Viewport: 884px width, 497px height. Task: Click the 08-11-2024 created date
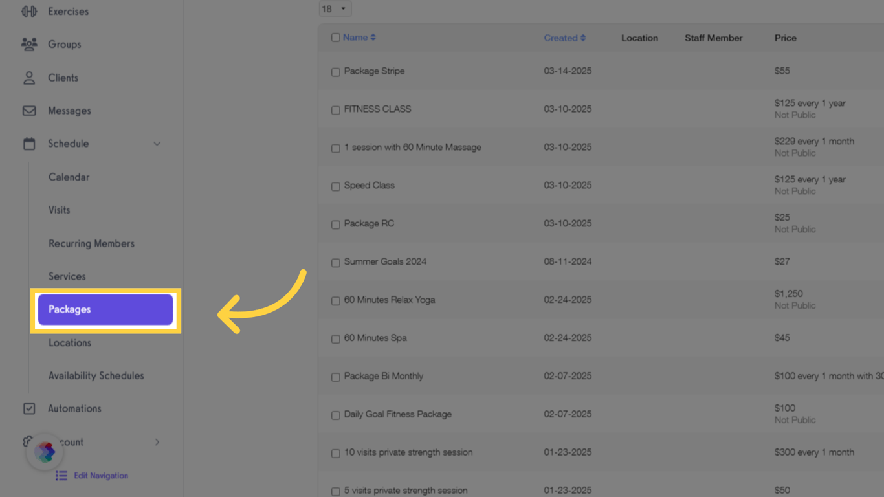tap(568, 262)
